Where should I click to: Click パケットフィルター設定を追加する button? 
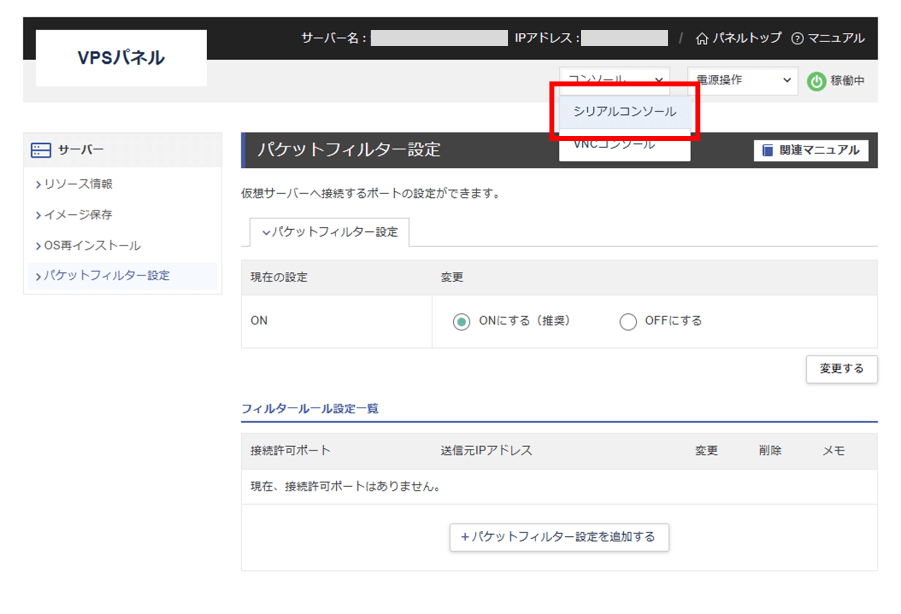[559, 537]
